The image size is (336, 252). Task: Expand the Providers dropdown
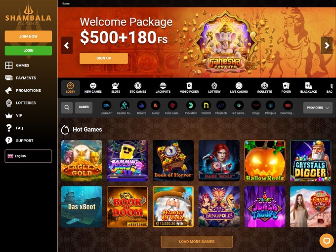[x=318, y=108]
